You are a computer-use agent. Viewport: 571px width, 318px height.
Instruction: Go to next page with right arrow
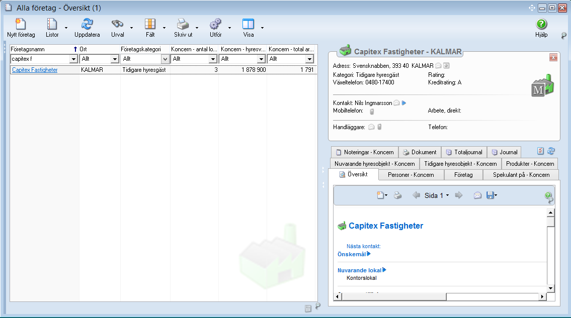(x=459, y=195)
